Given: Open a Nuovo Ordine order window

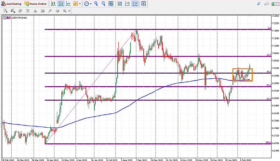Looking at the screenshot, I should pos(36,4).
